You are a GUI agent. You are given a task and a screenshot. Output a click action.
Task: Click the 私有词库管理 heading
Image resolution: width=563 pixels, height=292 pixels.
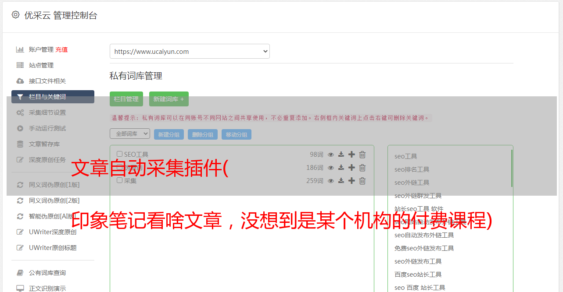click(136, 76)
